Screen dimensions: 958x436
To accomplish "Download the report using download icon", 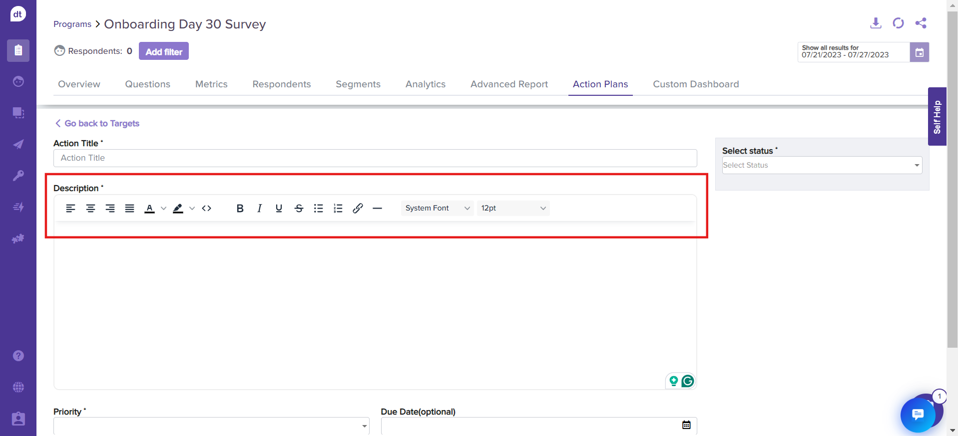I will click(x=876, y=23).
